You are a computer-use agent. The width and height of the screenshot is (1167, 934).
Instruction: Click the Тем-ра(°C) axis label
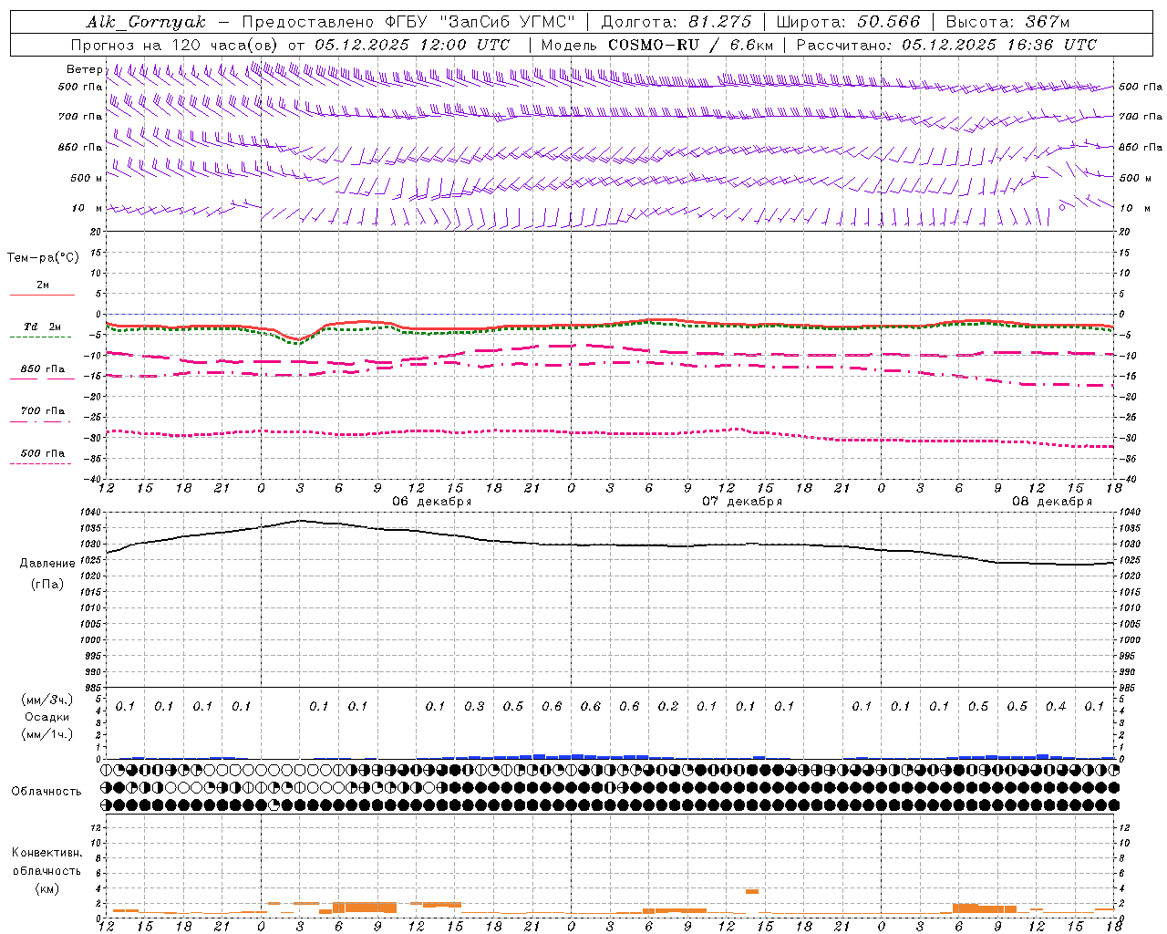[x=43, y=258]
